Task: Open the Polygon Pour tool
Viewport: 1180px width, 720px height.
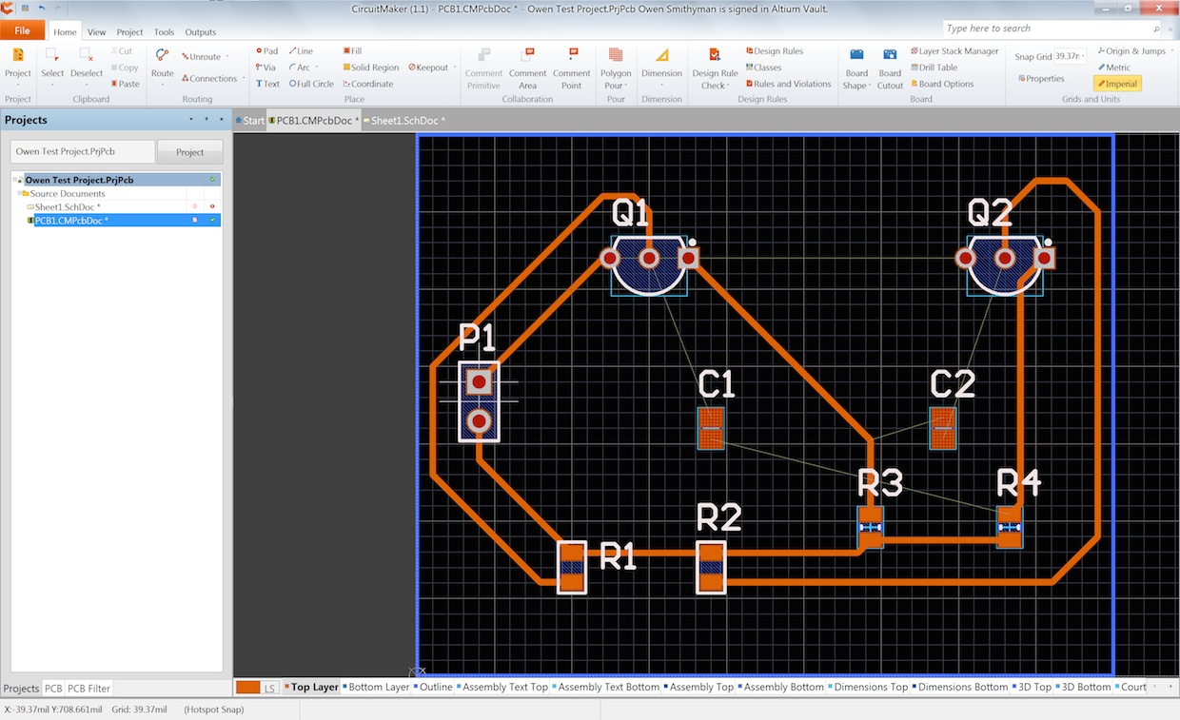Action: [x=615, y=68]
